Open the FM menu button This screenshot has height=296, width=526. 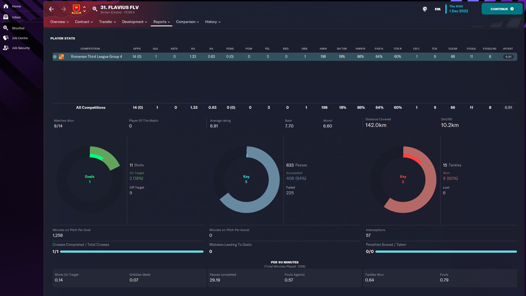[x=438, y=9]
